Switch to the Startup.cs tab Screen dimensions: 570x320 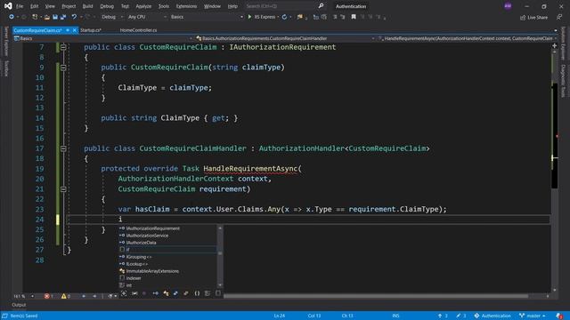pos(91,30)
